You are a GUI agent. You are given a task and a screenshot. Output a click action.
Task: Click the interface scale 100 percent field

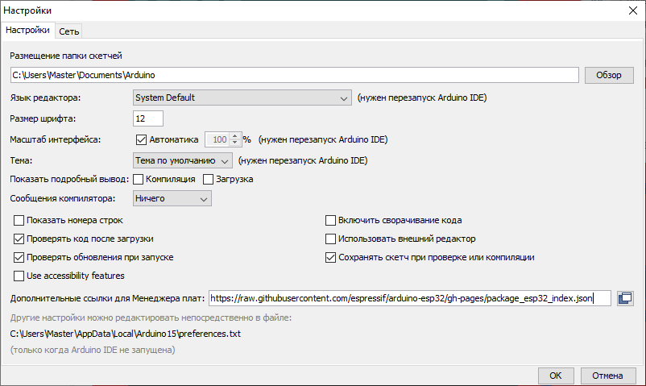tap(217, 139)
